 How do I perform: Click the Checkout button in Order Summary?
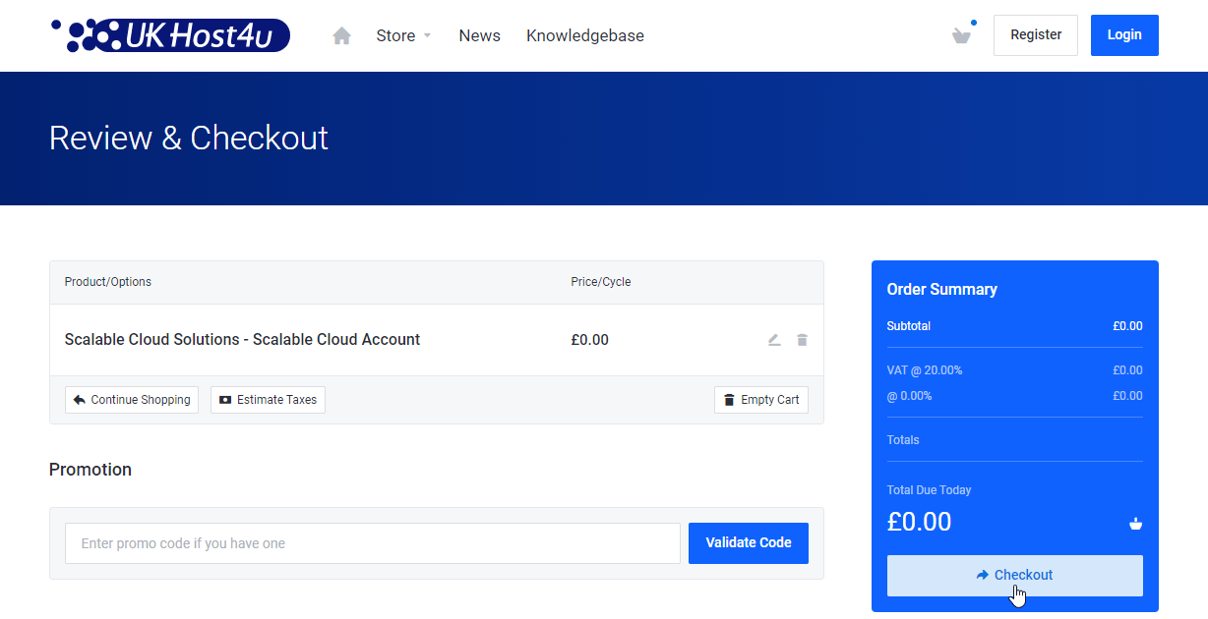[x=1014, y=575]
